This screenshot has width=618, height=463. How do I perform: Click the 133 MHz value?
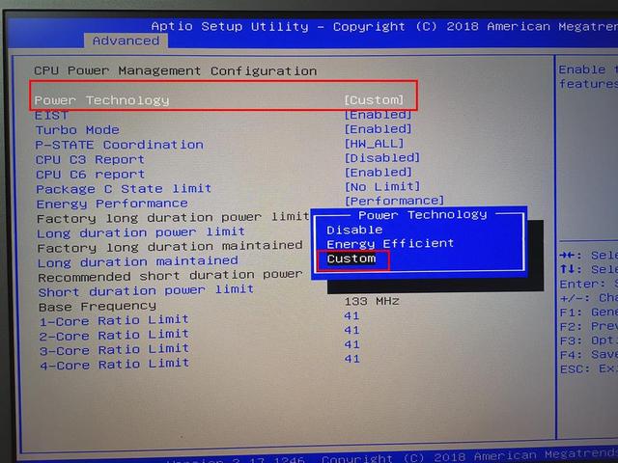tap(372, 301)
